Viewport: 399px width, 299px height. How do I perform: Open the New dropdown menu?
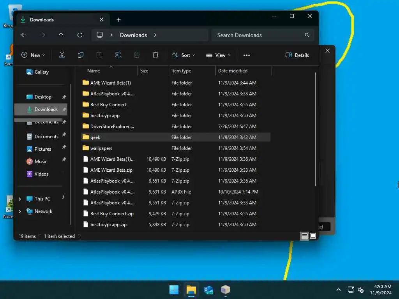pyautogui.click(x=34, y=55)
